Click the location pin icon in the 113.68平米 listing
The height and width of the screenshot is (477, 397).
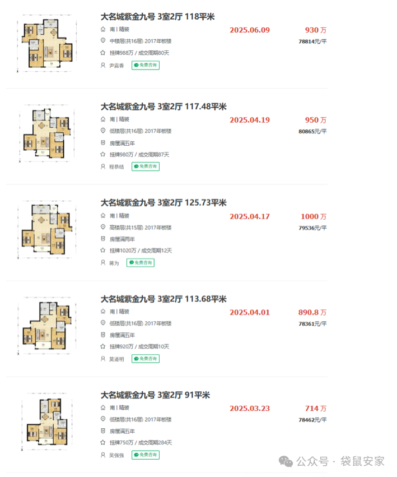102,323
